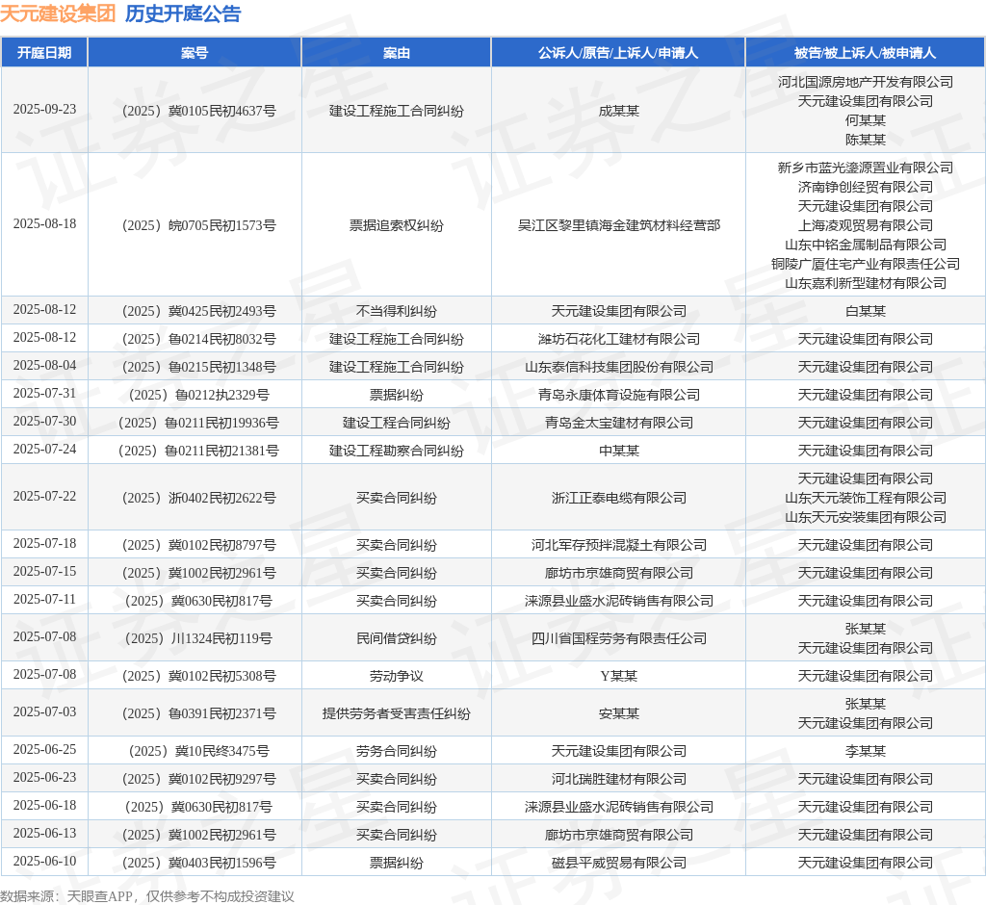The width and height of the screenshot is (986, 905).
Task: Click the 案由 column header
Action: tap(396, 53)
